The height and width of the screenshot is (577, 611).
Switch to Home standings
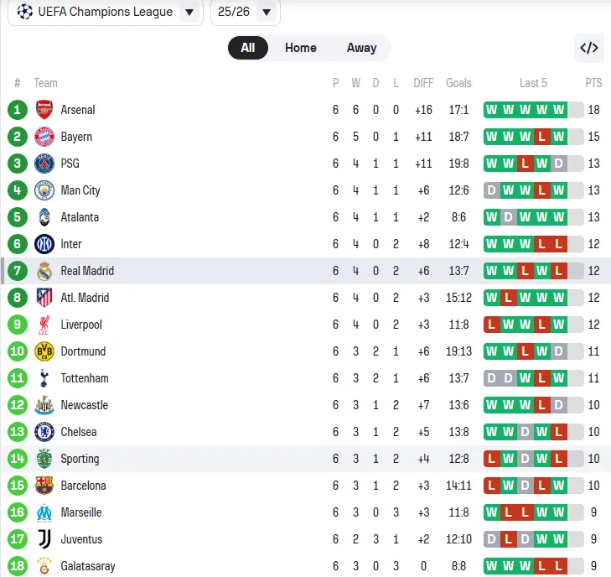click(x=301, y=48)
